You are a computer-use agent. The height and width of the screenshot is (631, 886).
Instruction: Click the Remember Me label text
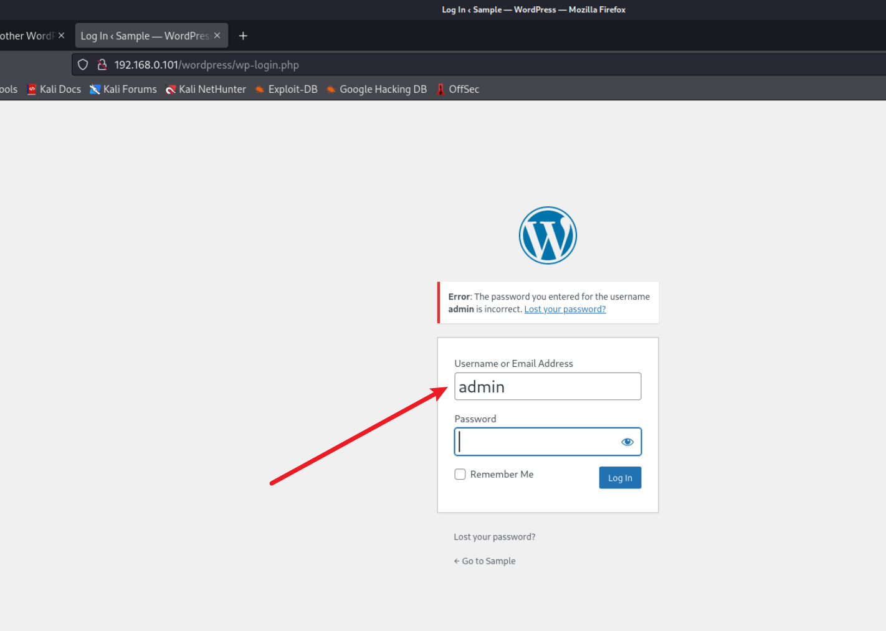502,474
